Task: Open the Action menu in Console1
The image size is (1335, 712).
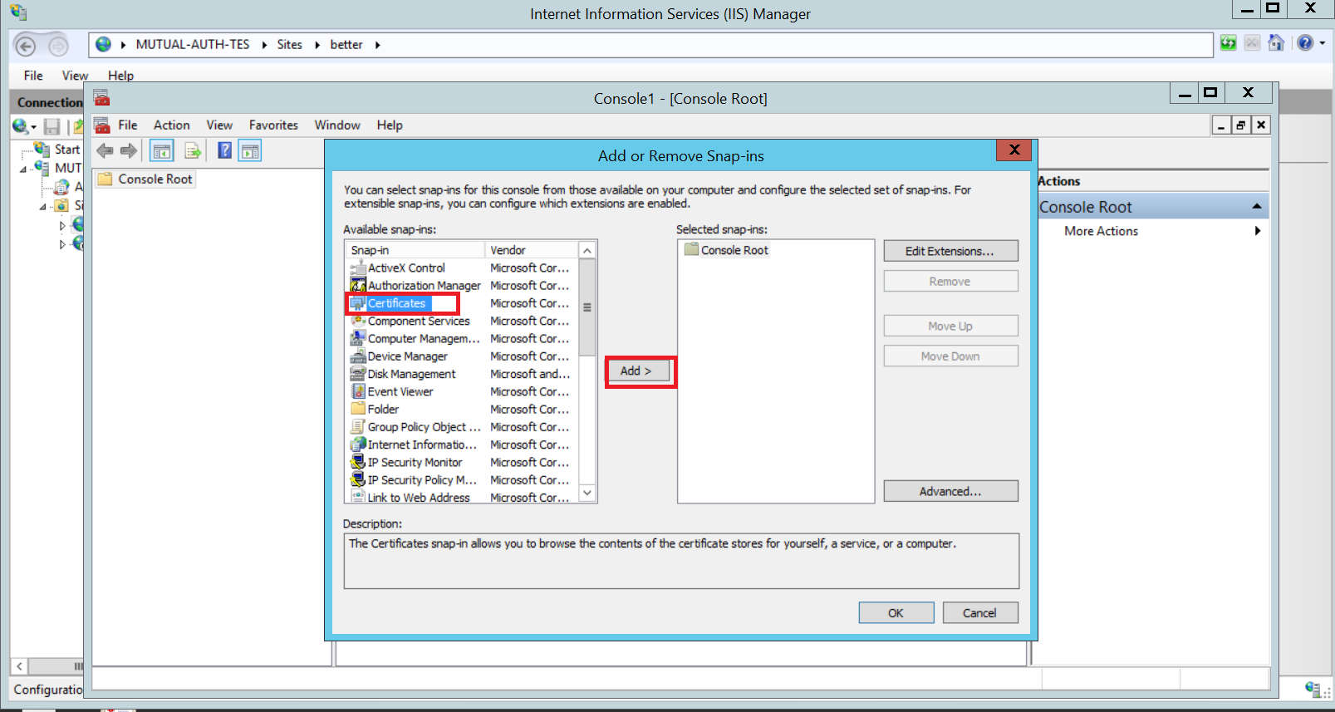Action: [x=171, y=125]
